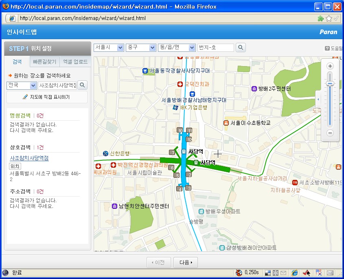Click the puzzle add-on icon in address bar
Viewport: 344px width, 279px height.
[x=320, y=18]
